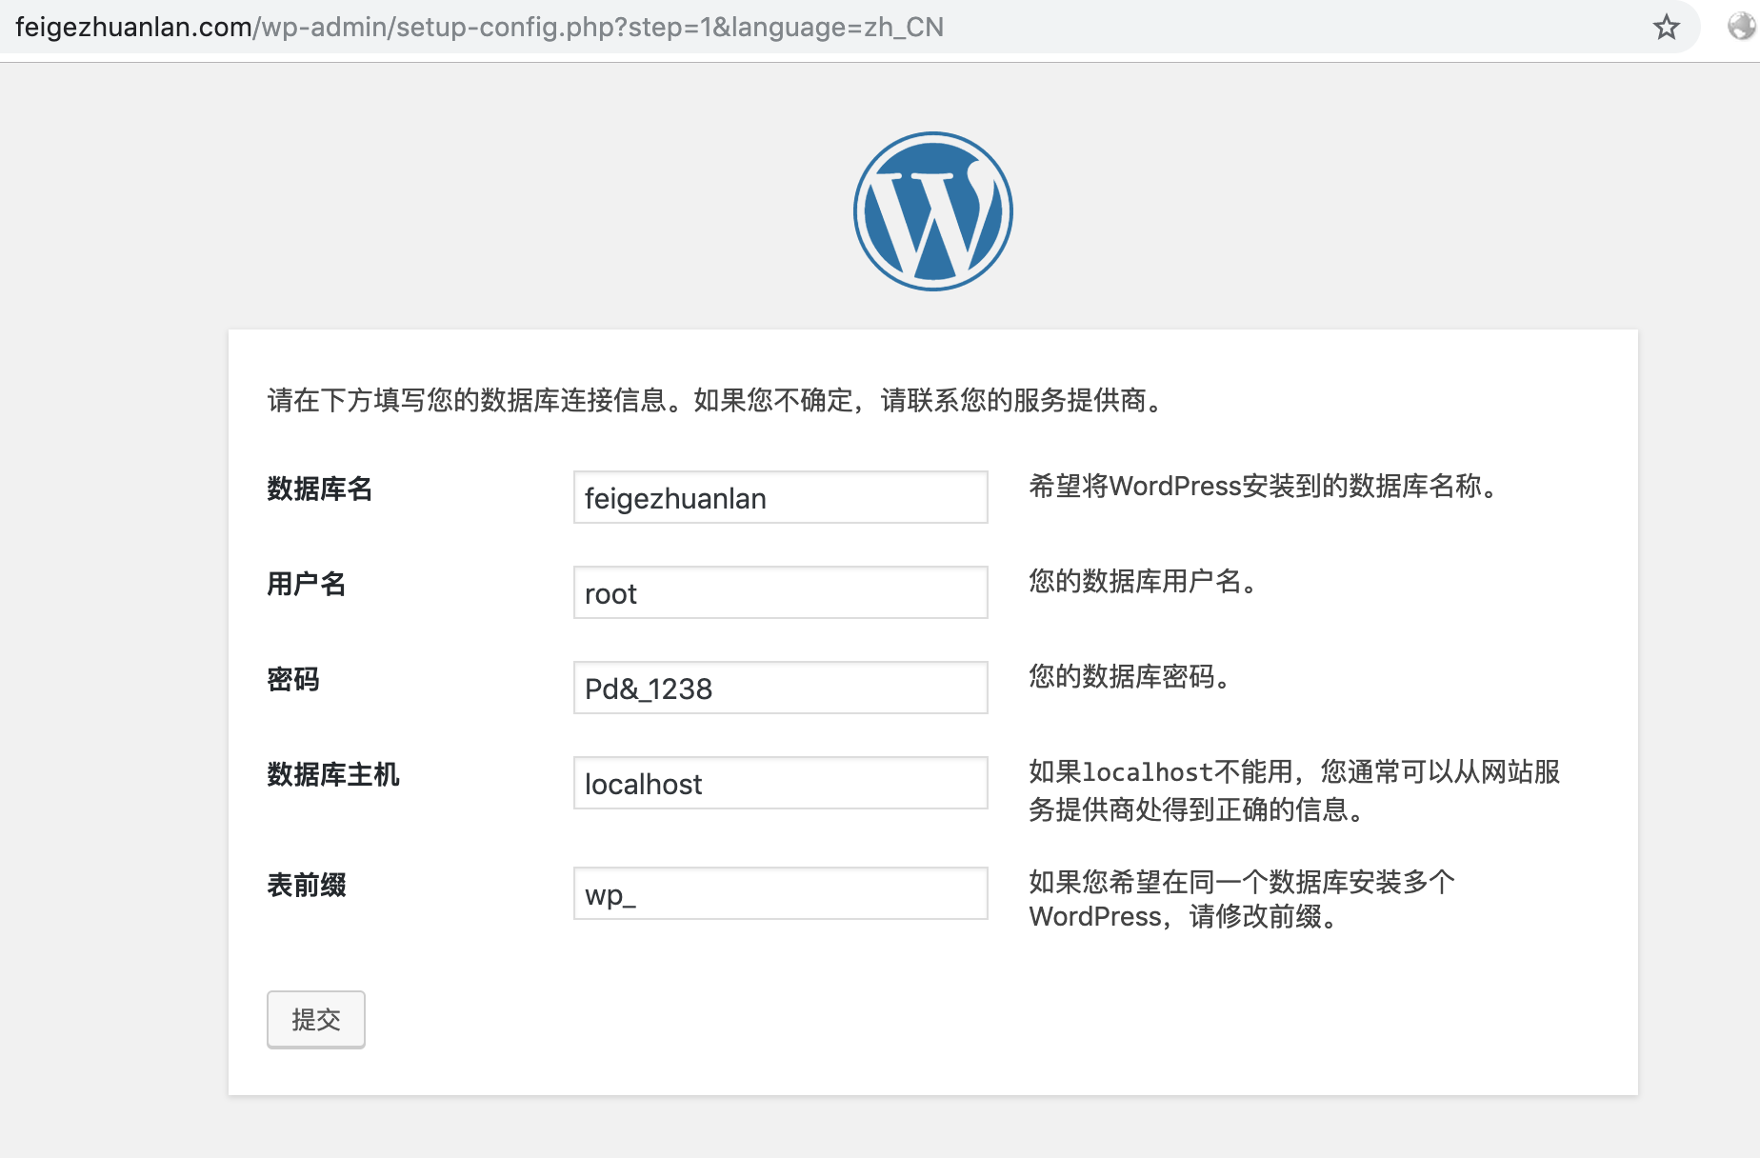1760x1158 pixels.
Task: Select the 用户名 field containing root
Action: [x=779, y=591]
